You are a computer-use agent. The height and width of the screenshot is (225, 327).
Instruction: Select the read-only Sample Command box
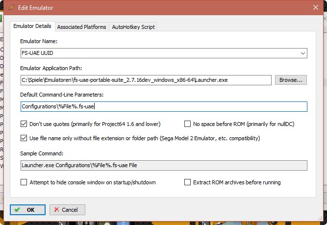164,166
